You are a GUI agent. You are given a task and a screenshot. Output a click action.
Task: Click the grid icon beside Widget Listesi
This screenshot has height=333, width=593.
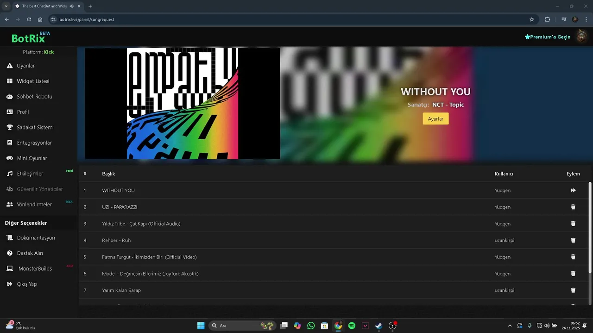[x=9, y=81]
